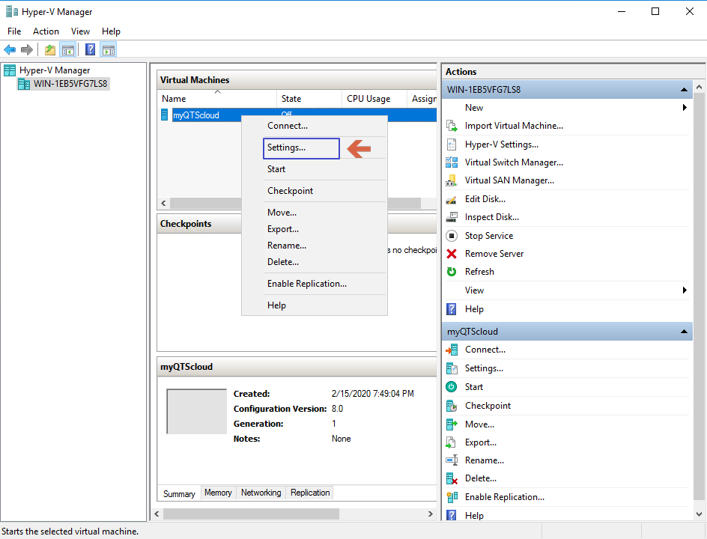Click Virtual SAN Manager... in the Actions pane
The width and height of the screenshot is (707, 539).
click(x=509, y=180)
